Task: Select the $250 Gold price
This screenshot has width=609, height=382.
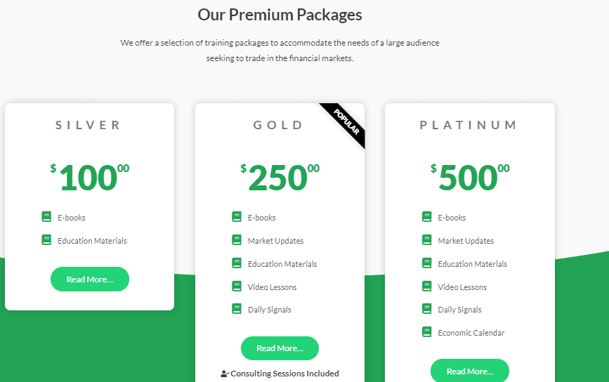Action: [280, 177]
